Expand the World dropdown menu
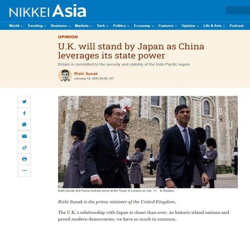The image size is (250, 226). click(x=16, y=26)
